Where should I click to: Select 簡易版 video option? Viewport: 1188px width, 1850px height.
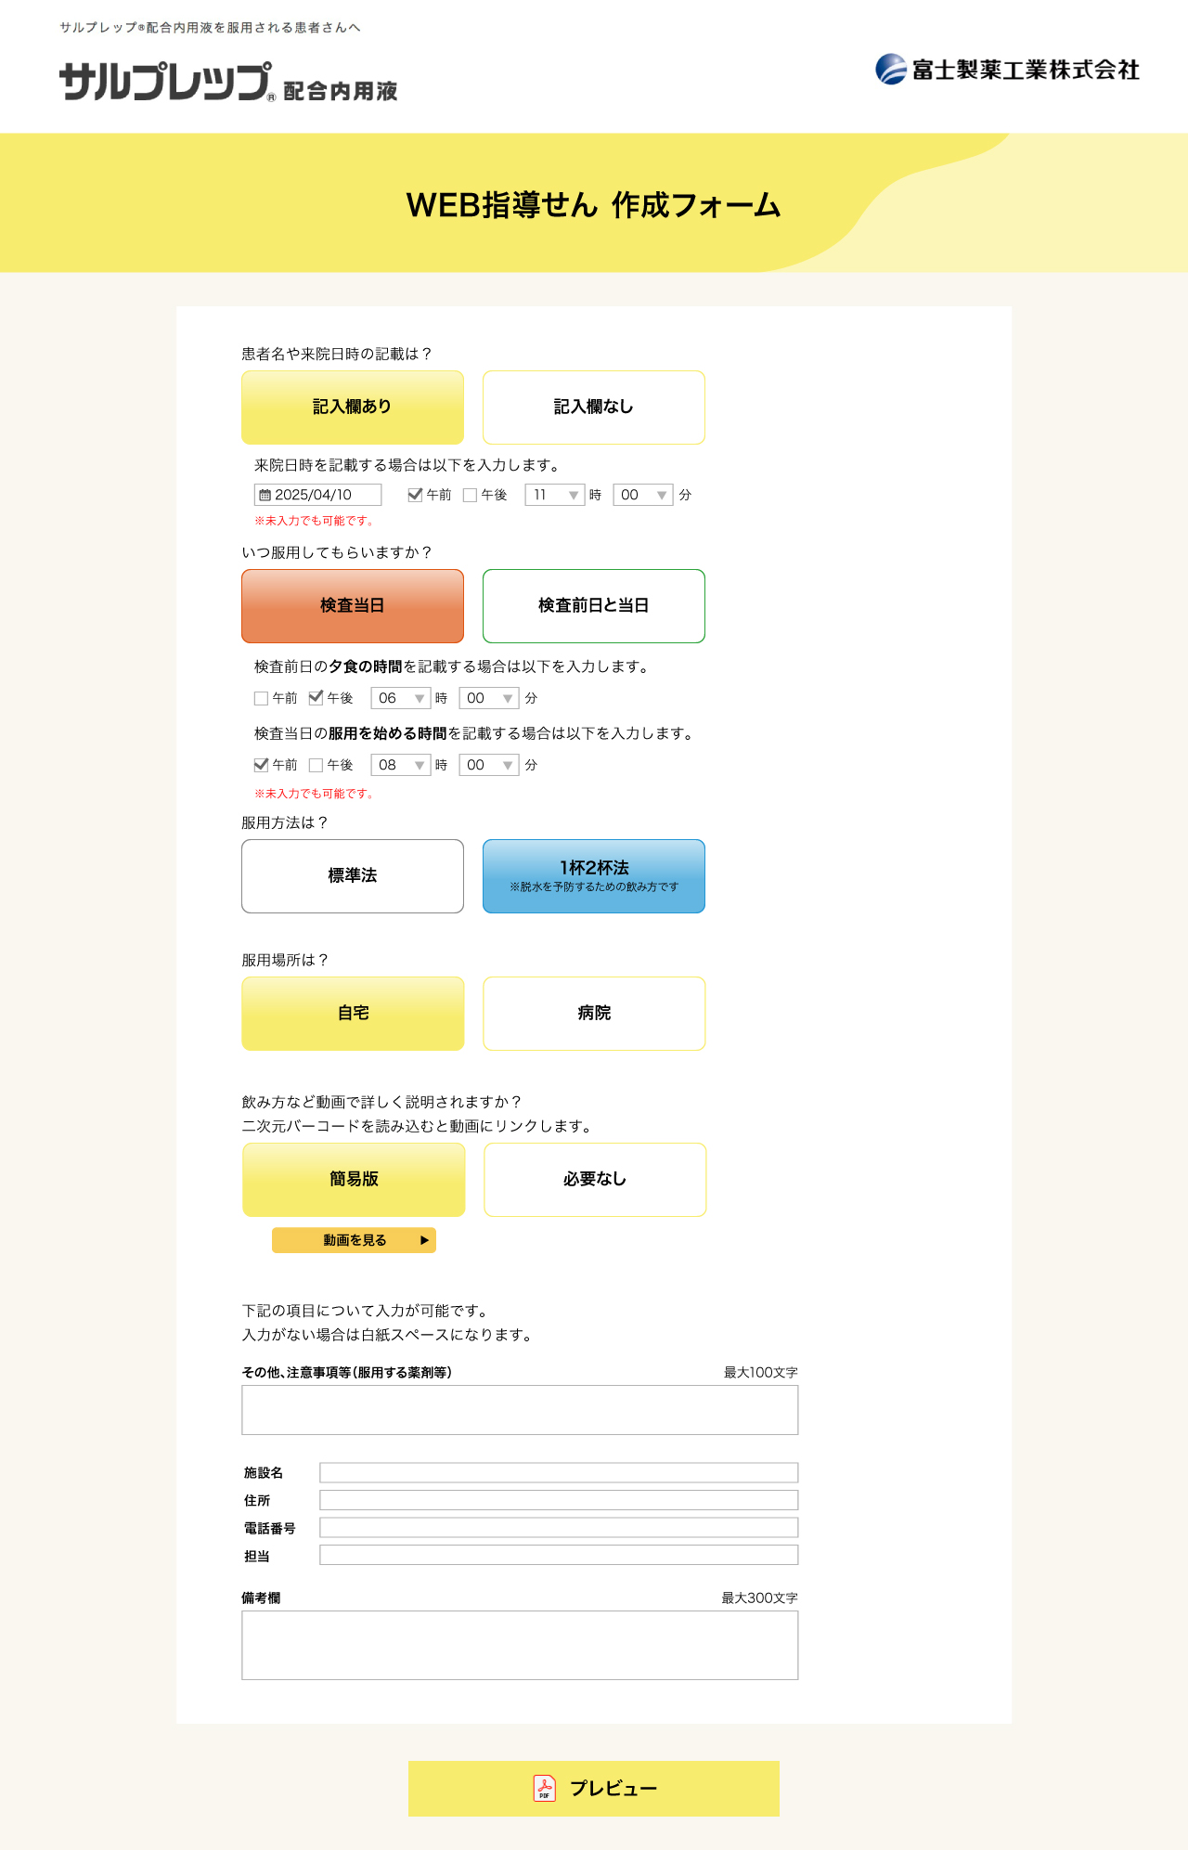click(354, 1180)
